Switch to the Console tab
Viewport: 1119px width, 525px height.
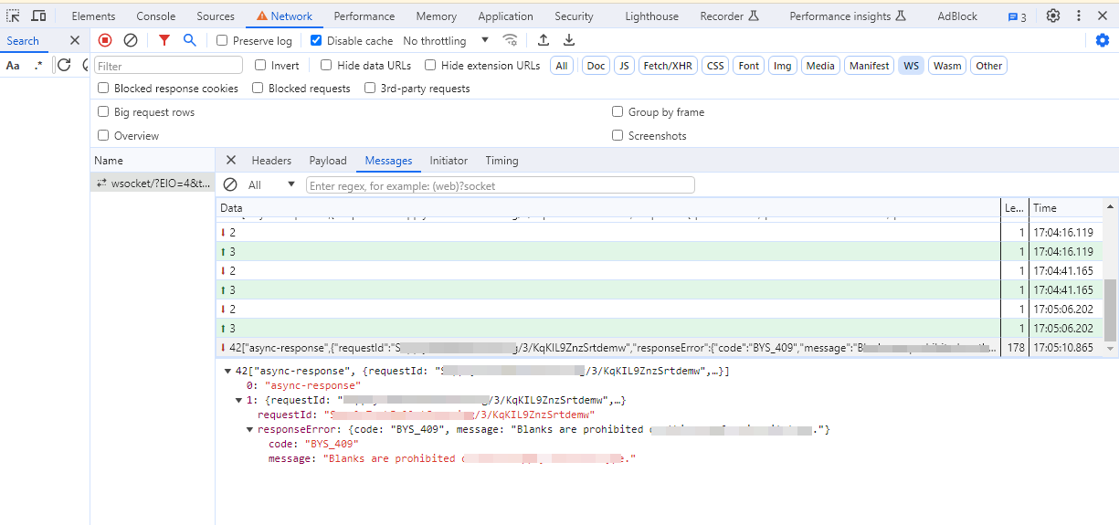(156, 16)
